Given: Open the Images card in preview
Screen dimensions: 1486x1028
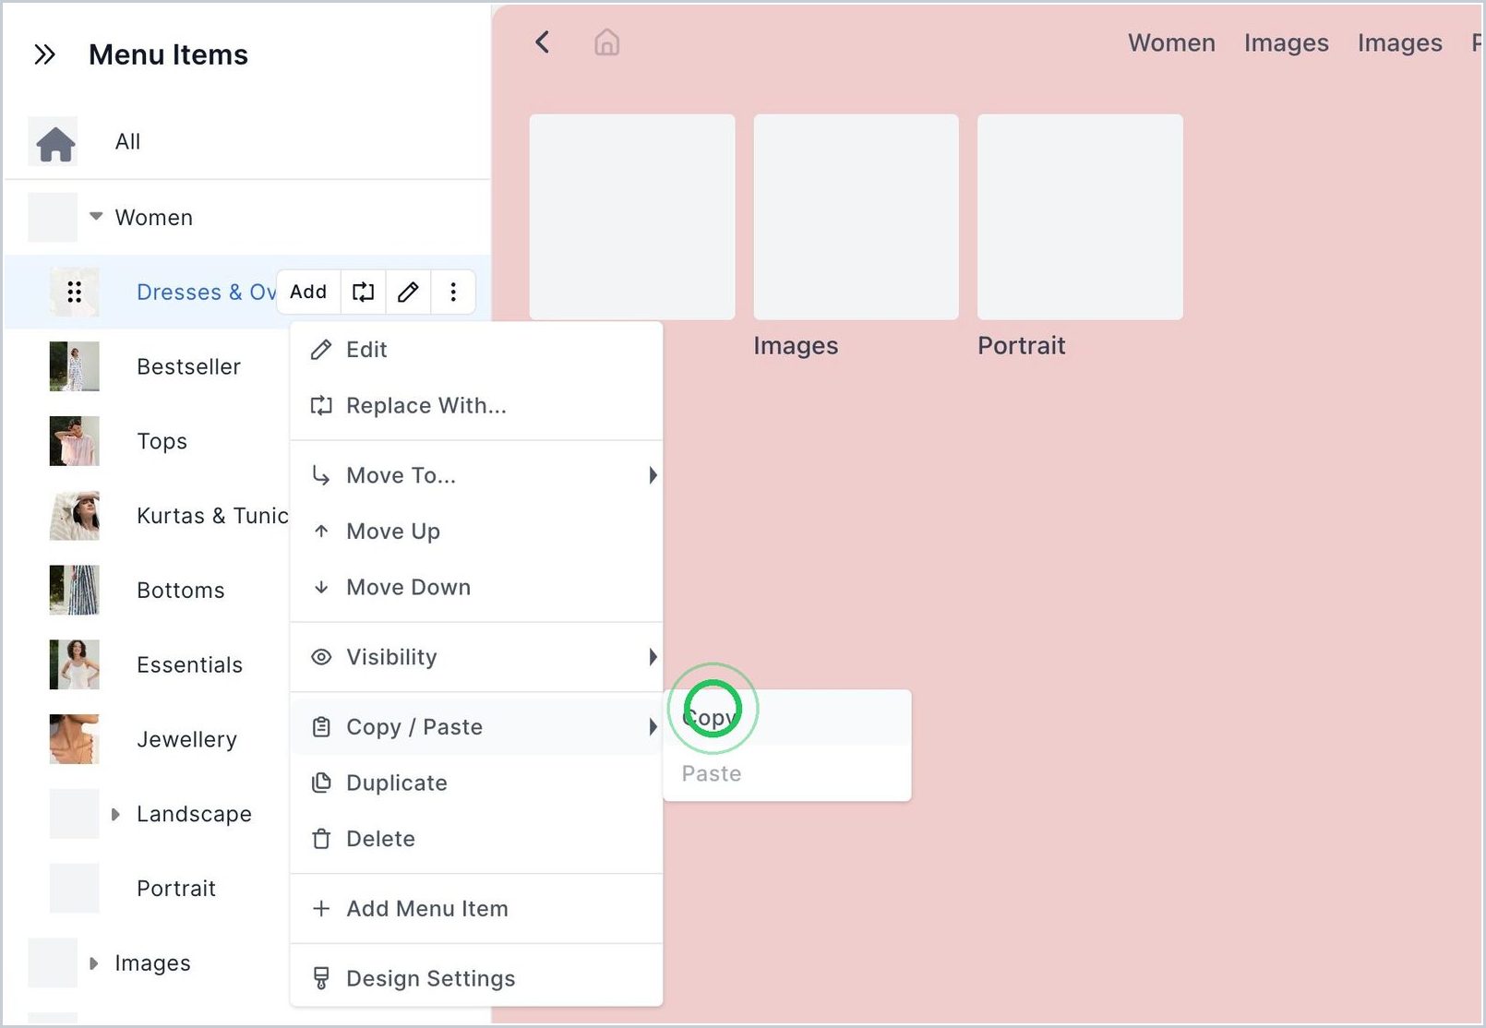Looking at the screenshot, I should (856, 217).
